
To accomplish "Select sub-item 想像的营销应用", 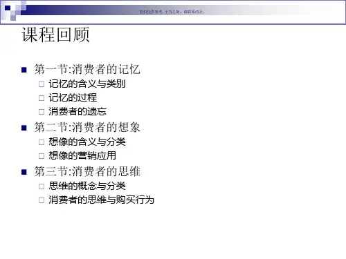I will (82, 155).
